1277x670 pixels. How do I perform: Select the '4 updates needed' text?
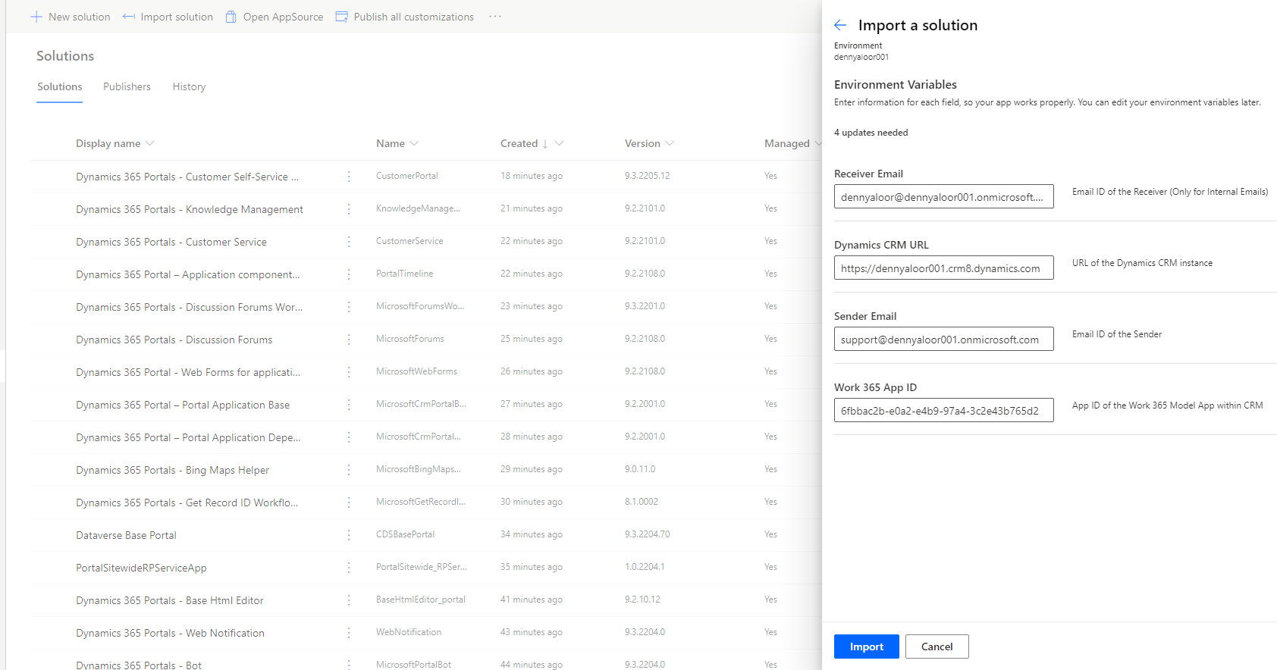(x=871, y=133)
